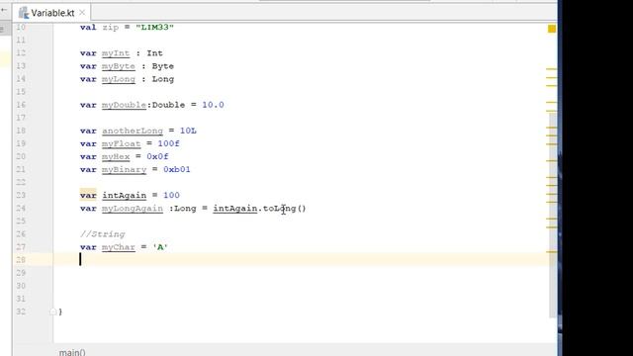Click the myInt variable name

coord(116,53)
